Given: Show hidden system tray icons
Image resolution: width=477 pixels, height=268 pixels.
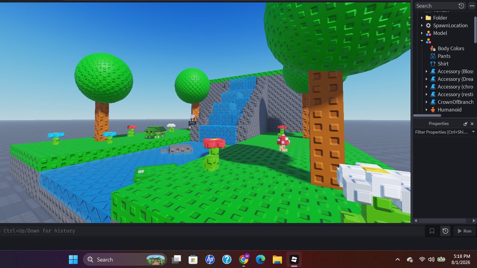Looking at the screenshot, I should (397, 260).
